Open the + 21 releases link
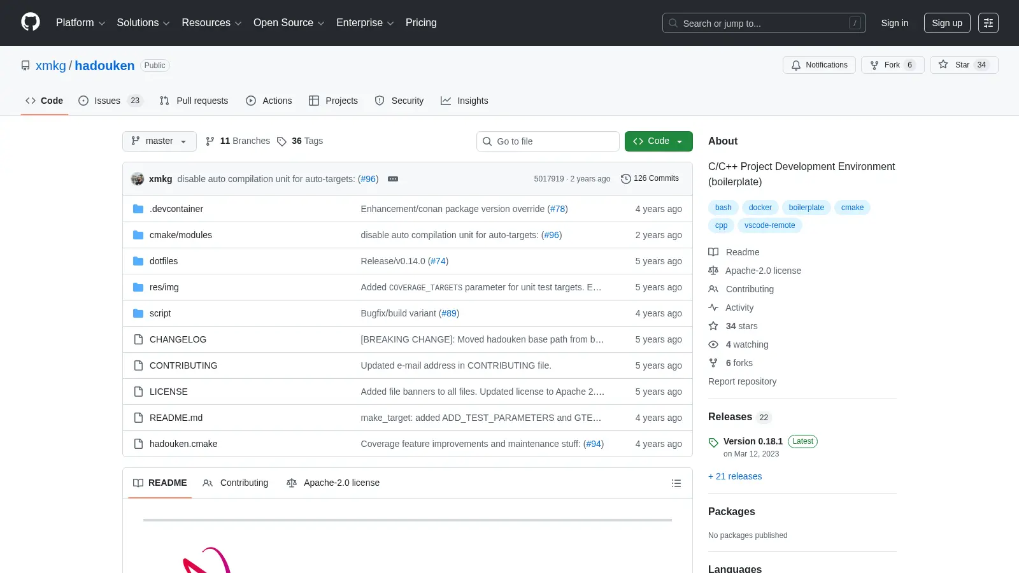Image resolution: width=1019 pixels, height=573 pixels. pos(735,476)
